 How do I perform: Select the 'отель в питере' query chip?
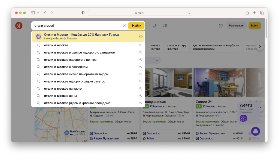click(x=156, y=47)
